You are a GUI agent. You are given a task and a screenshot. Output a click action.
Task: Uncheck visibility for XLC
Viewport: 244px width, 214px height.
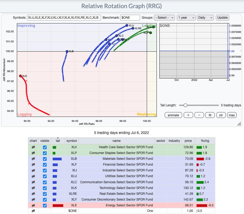[45, 182]
